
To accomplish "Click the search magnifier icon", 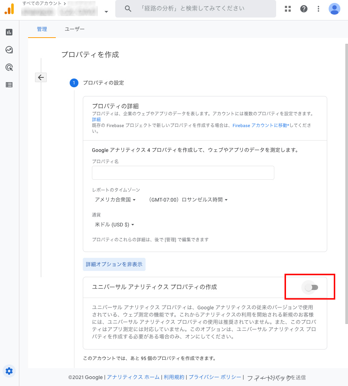I will pyautogui.click(x=128, y=9).
